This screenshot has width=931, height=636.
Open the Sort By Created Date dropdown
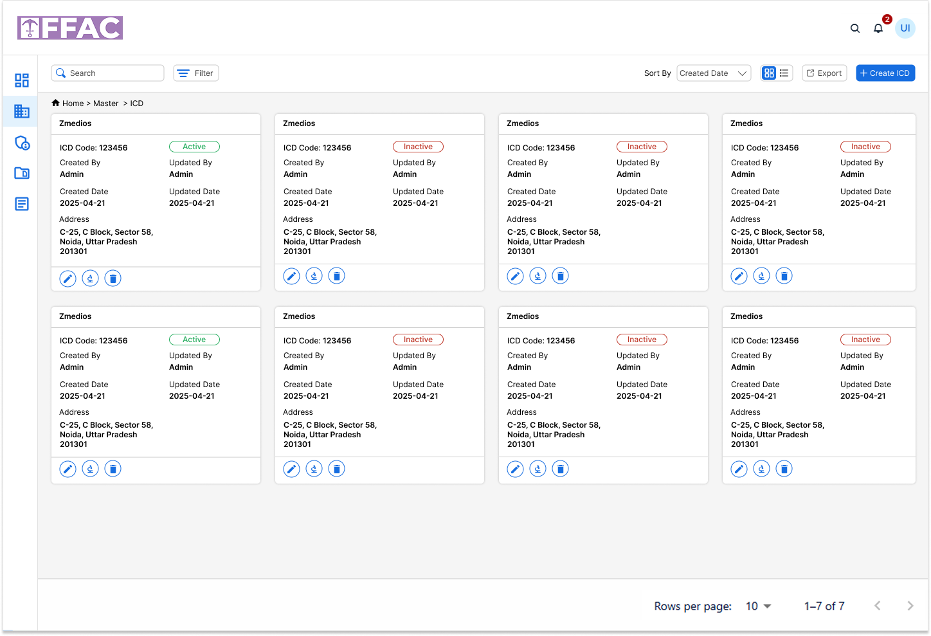714,73
